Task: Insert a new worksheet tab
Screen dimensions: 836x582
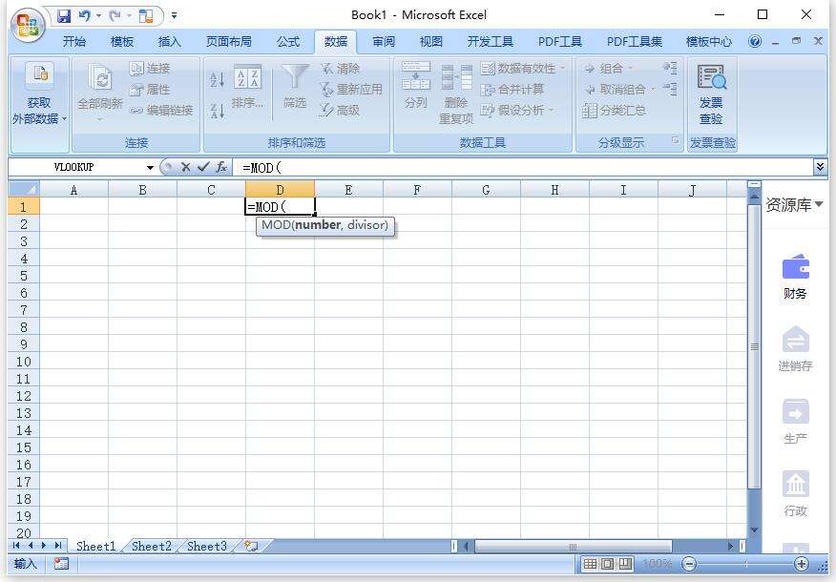Action: (251, 546)
